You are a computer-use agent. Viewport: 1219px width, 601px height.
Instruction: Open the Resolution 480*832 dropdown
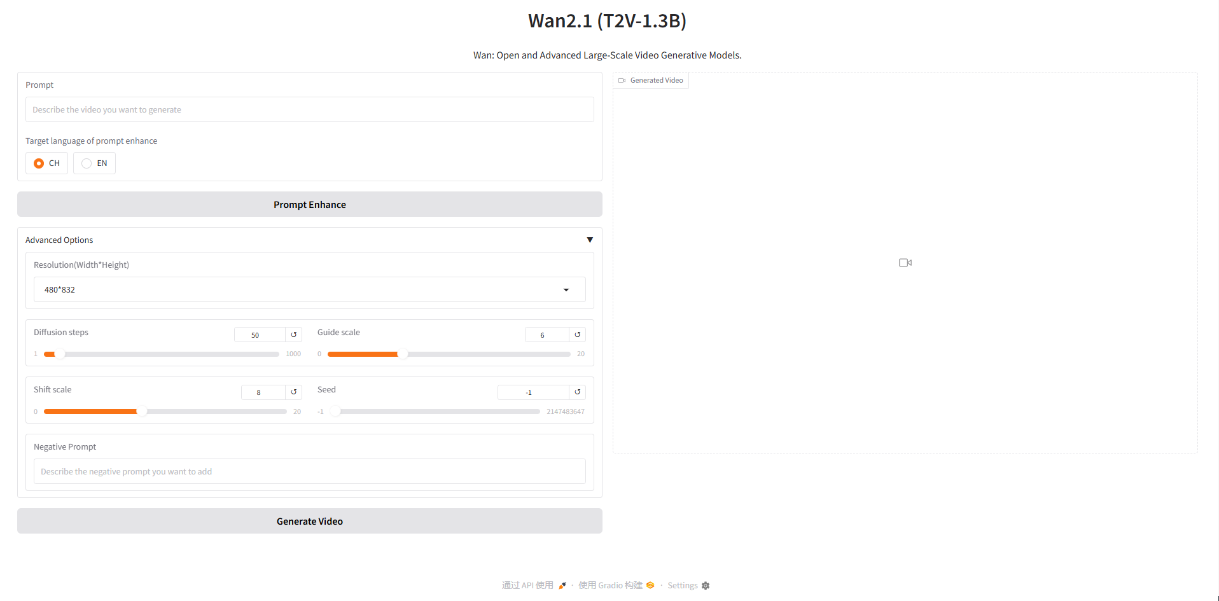309,289
